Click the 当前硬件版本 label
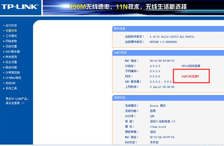The image size is (224, 146). pyautogui.click(x=134, y=42)
